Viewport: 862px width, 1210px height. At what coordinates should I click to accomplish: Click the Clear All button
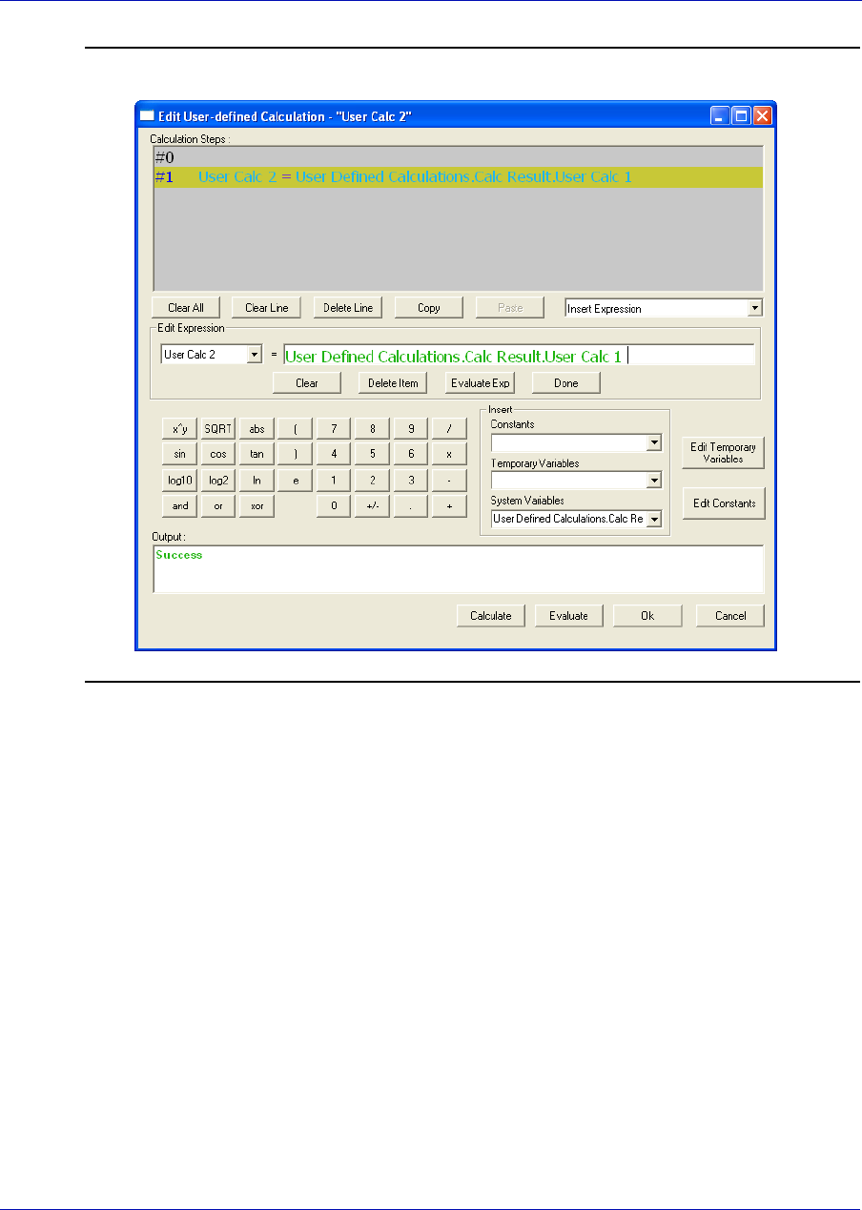tap(185, 308)
